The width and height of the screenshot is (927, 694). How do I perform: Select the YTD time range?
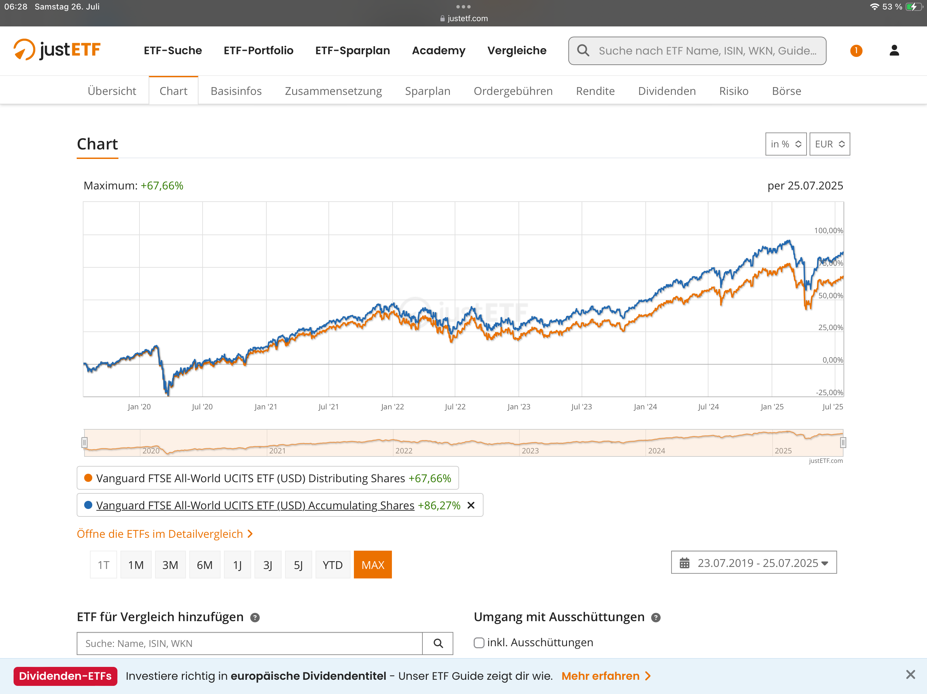(332, 565)
